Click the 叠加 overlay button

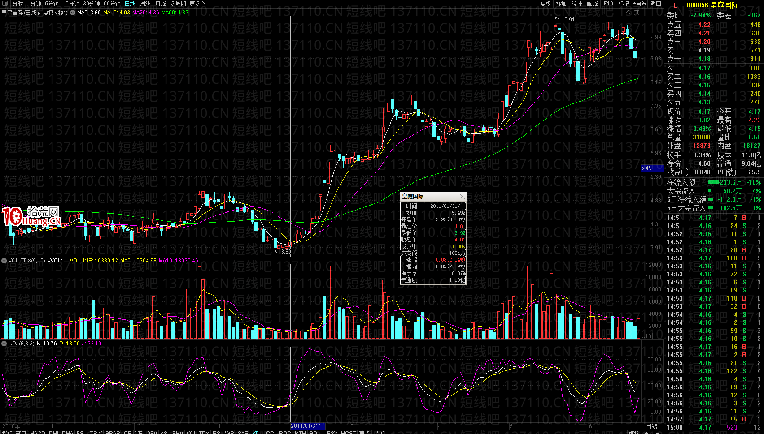coord(561,4)
